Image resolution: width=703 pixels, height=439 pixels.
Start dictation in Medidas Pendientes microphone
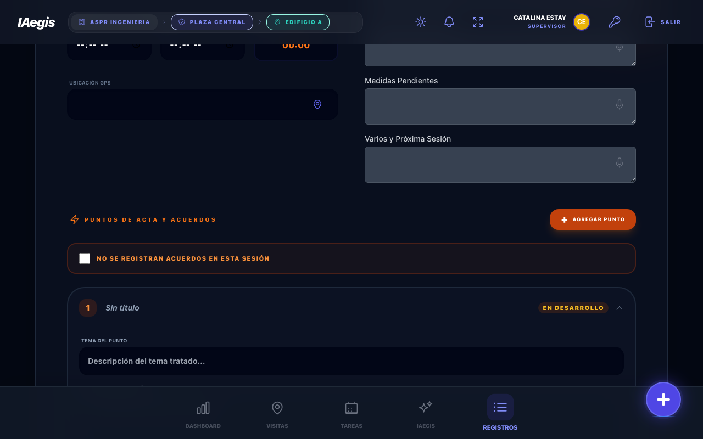pos(620,104)
